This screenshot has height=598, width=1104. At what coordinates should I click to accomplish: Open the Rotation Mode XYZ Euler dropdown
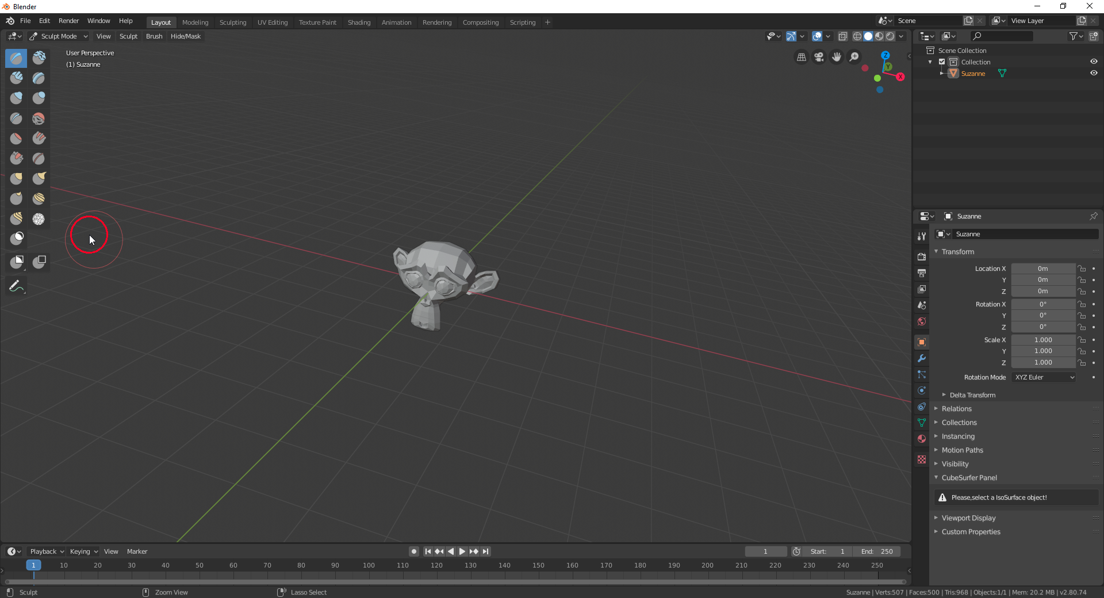(x=1043, y=377)
